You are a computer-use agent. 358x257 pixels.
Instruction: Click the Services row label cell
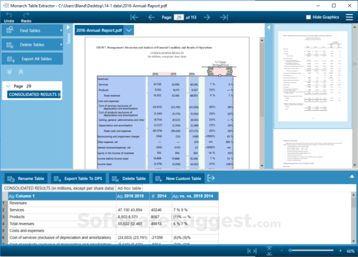62,210
